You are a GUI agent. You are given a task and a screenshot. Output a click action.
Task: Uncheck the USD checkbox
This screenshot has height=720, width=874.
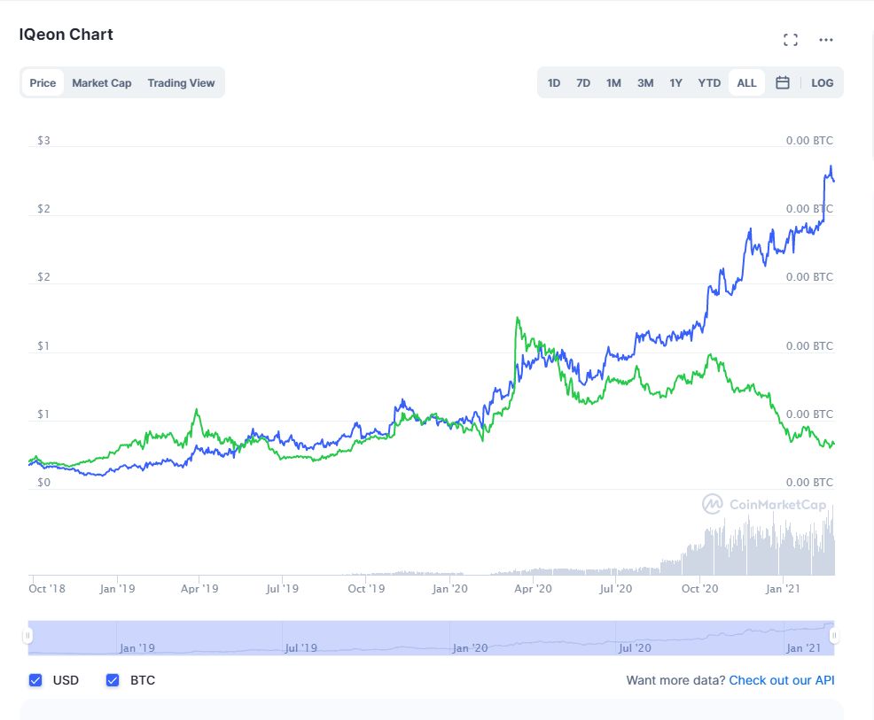35,680
